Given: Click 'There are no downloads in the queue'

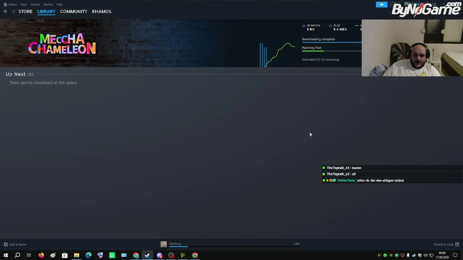Looking at the screenshot, I should tap(43, 83).
